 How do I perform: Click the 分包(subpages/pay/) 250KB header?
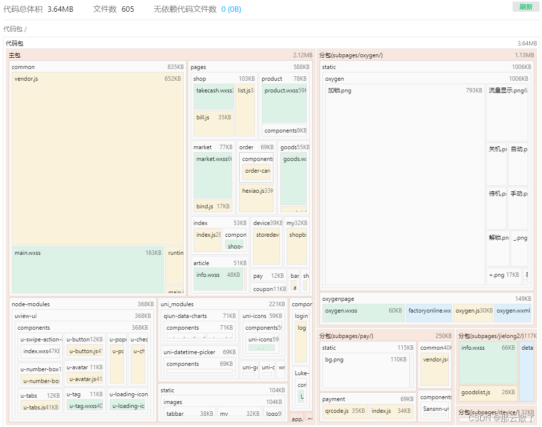tap(386, 336)
